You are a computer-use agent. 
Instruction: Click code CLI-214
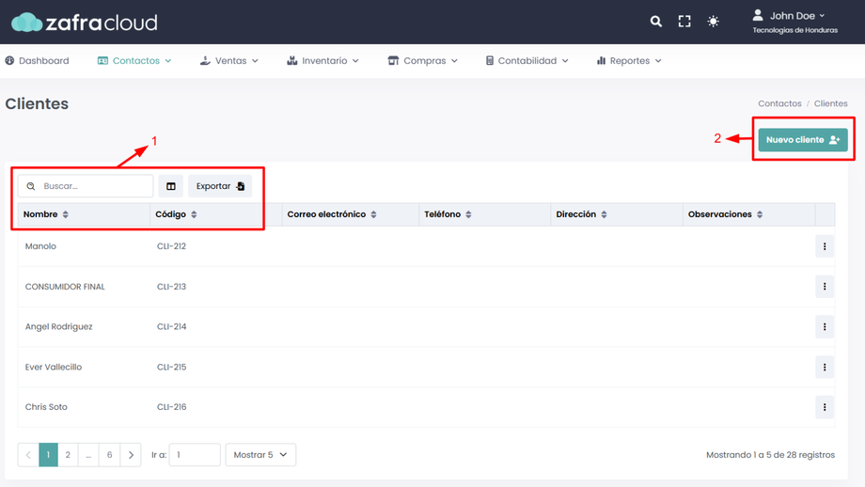(171, 326)
